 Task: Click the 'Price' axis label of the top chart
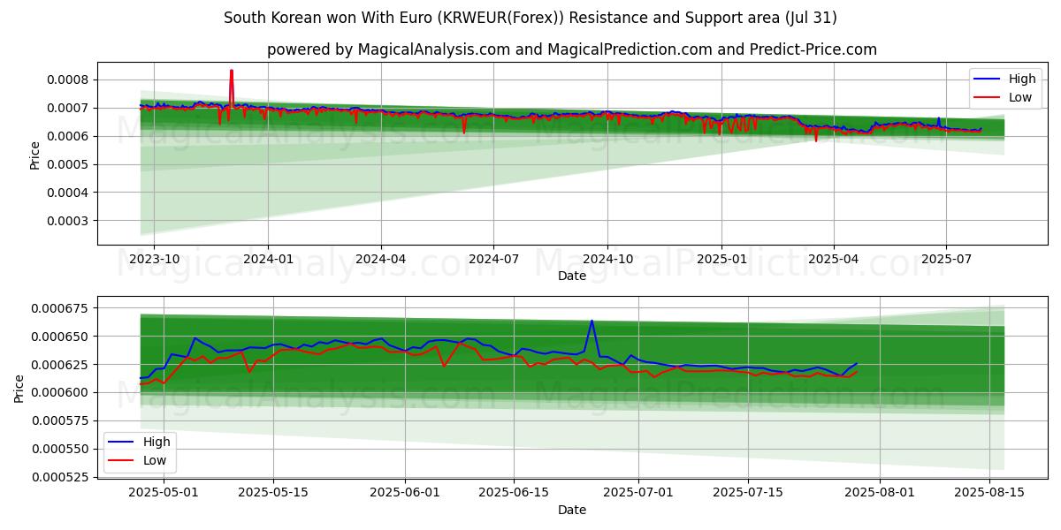point(35,155)
